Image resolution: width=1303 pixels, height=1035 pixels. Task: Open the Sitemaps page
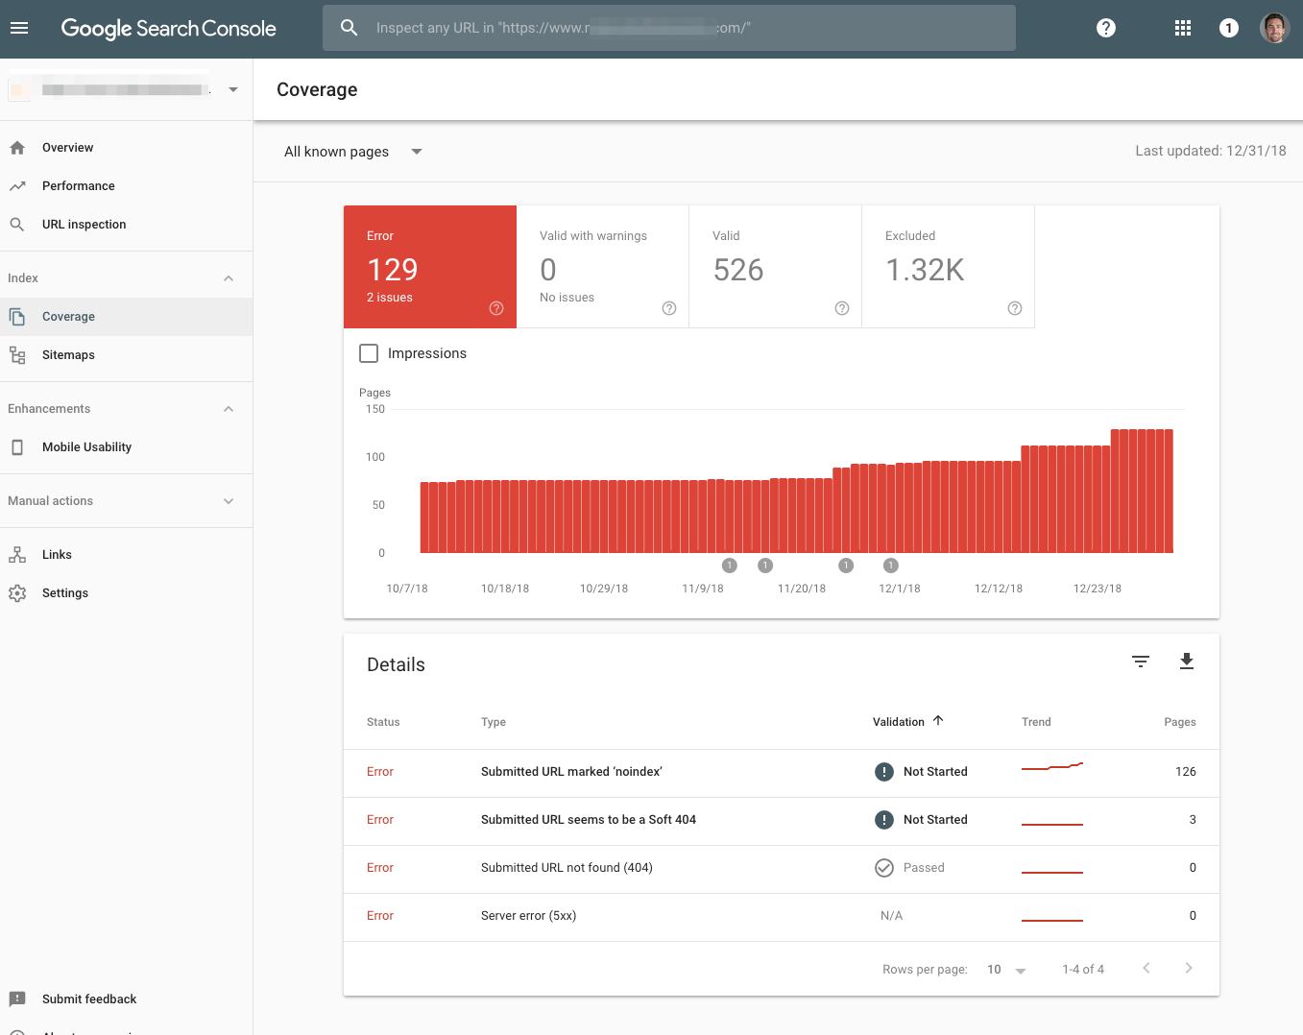click(x=126, y=355)
